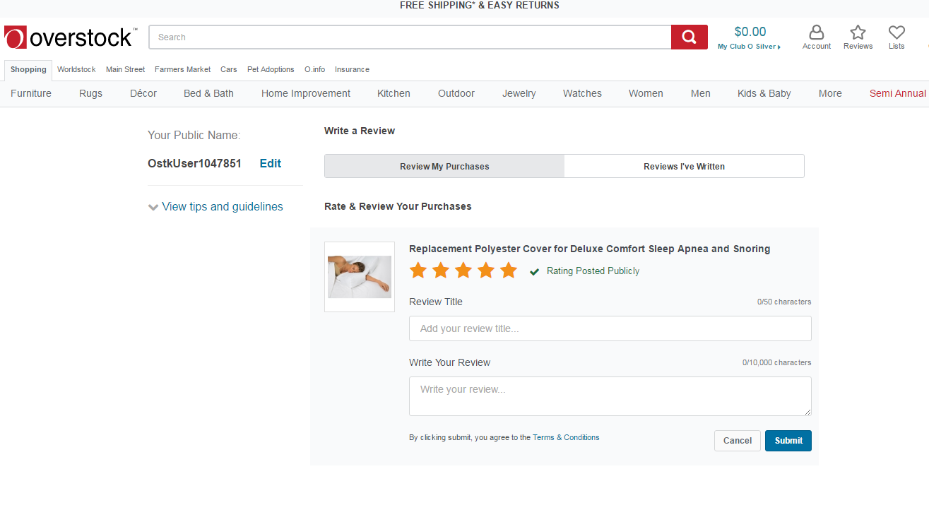Click the red search magnifier button
This screenshot has height=522, width=929.
point(689,37)
